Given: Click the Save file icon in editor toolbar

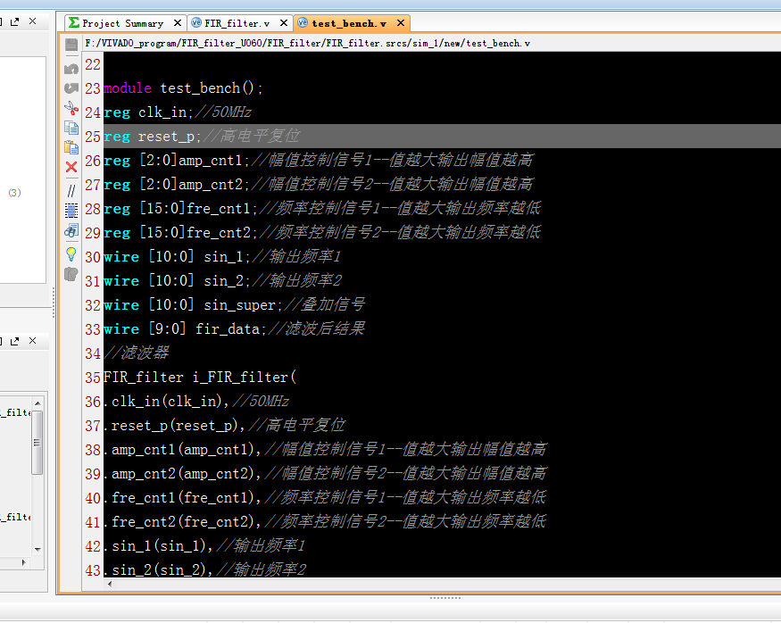Looking at the screenshot, I should point(71,45).
